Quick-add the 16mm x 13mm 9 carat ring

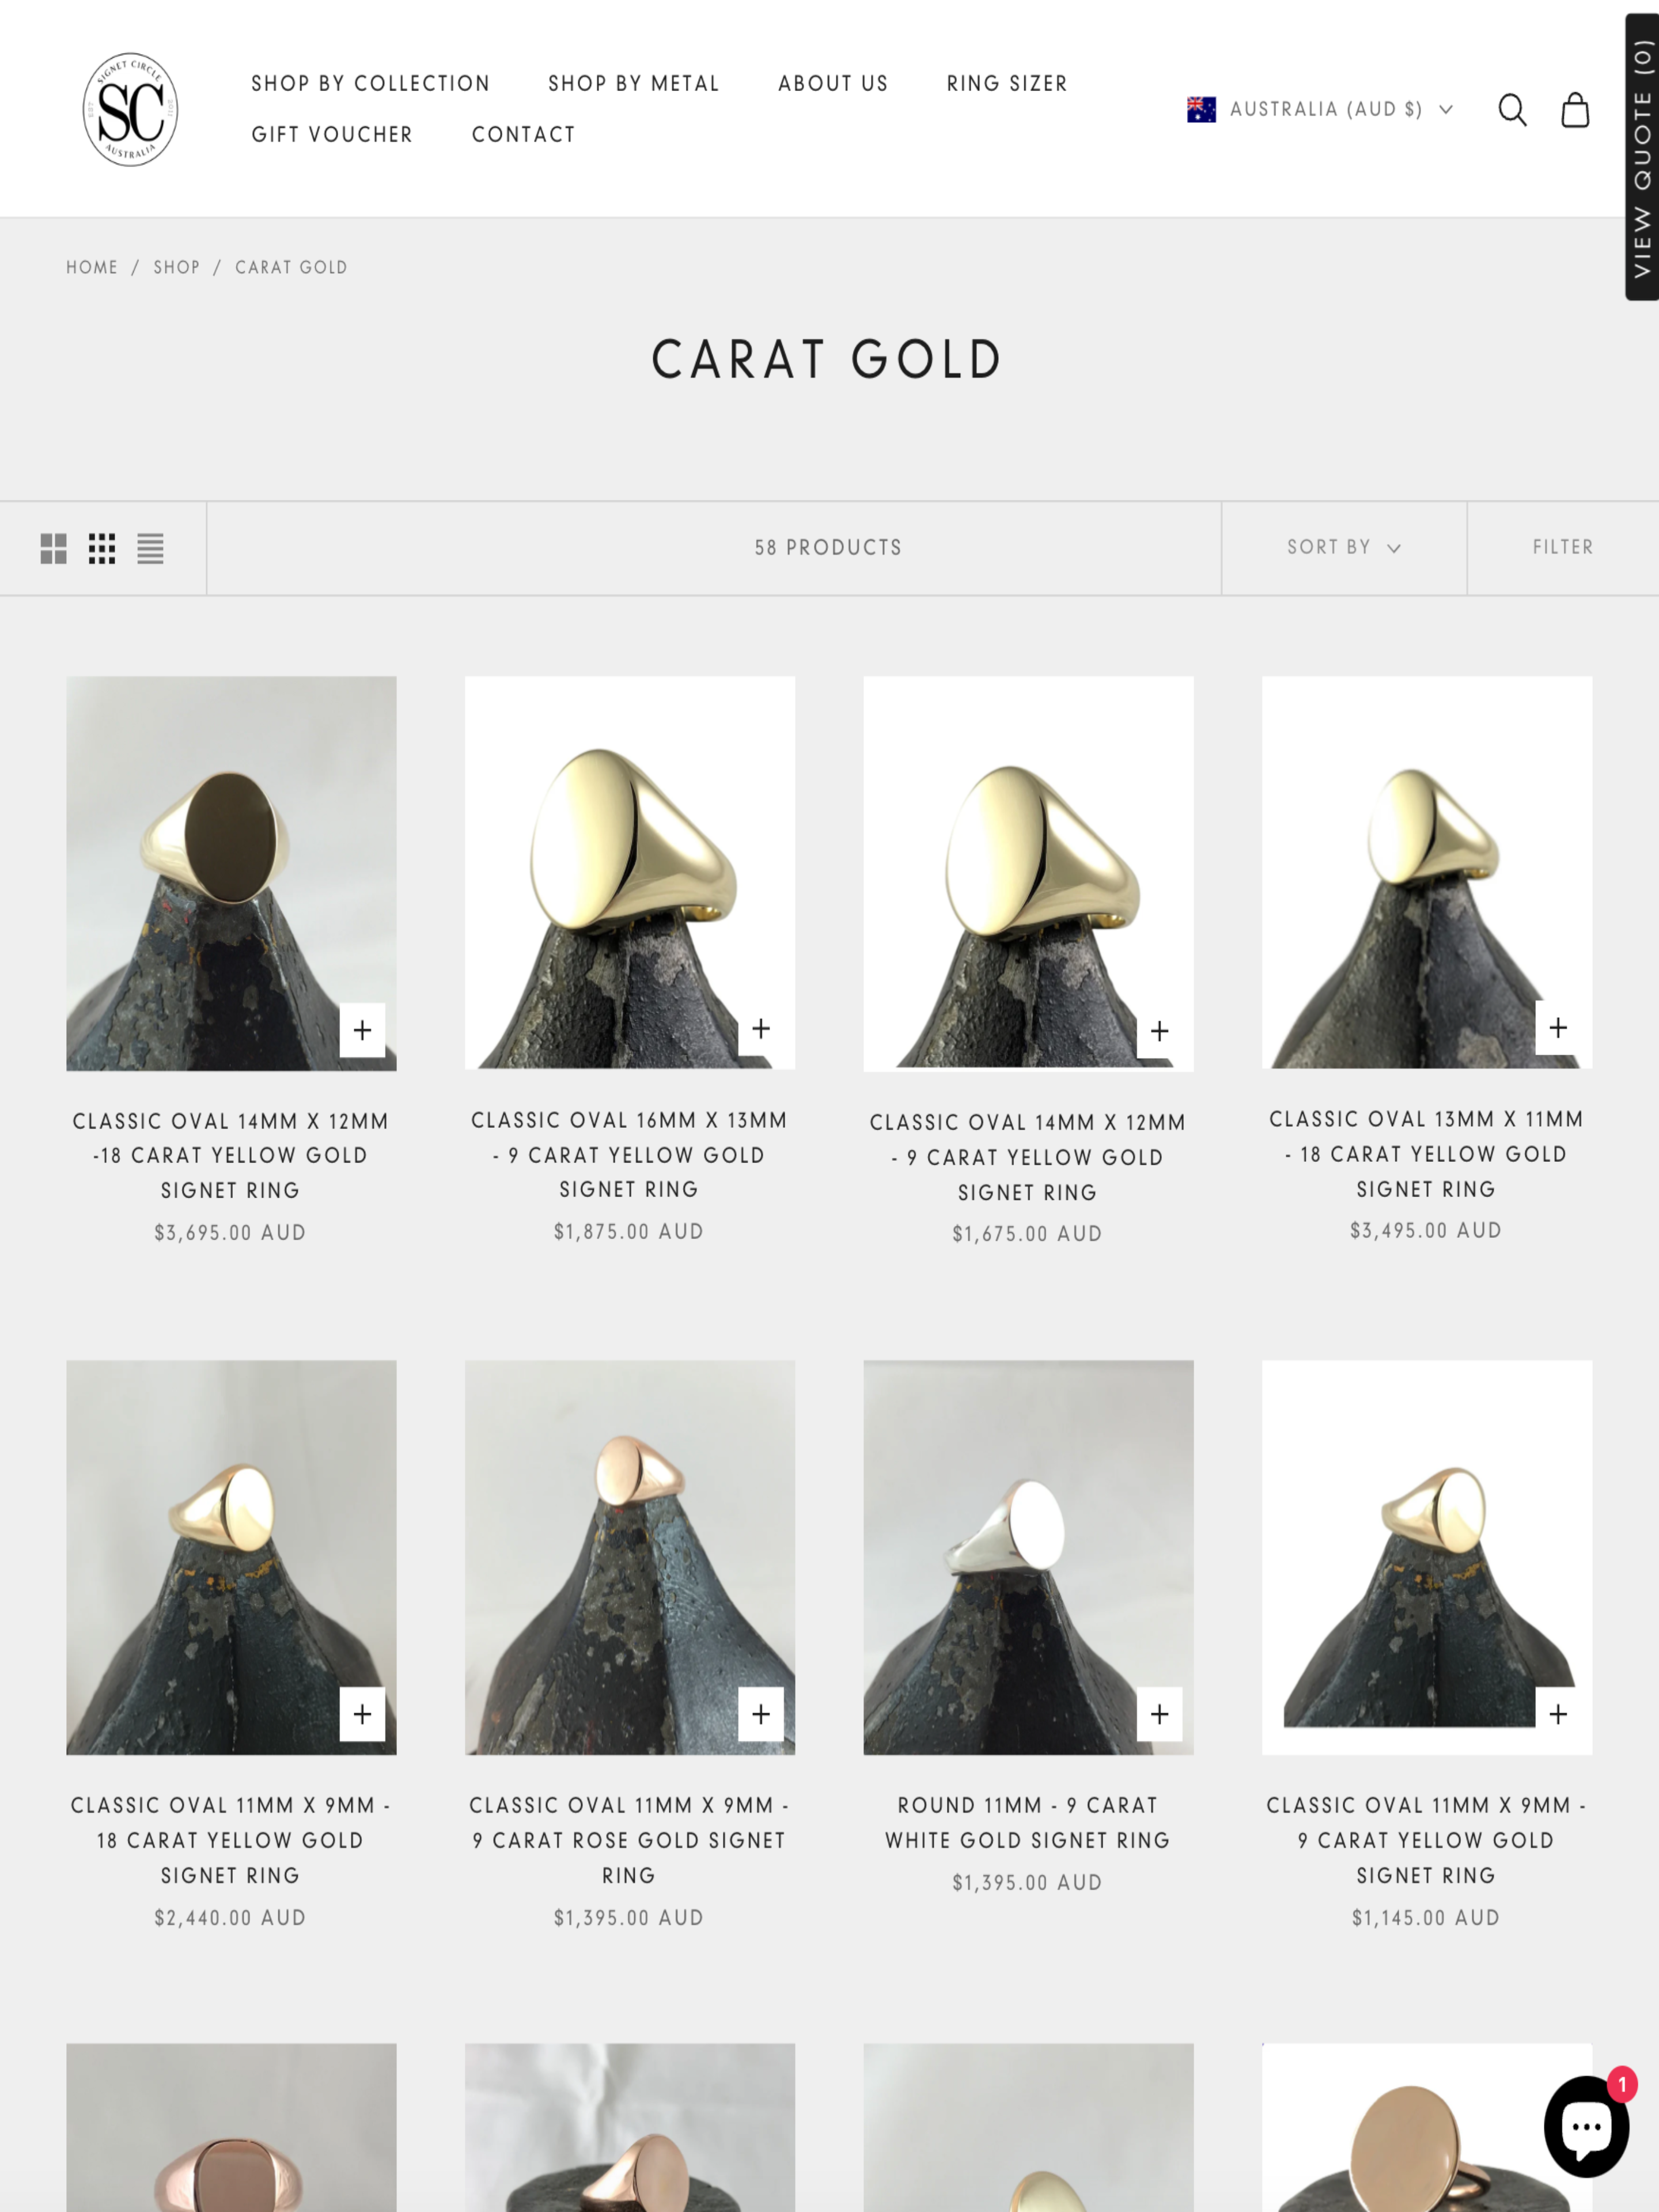(x=761, y=1029)
